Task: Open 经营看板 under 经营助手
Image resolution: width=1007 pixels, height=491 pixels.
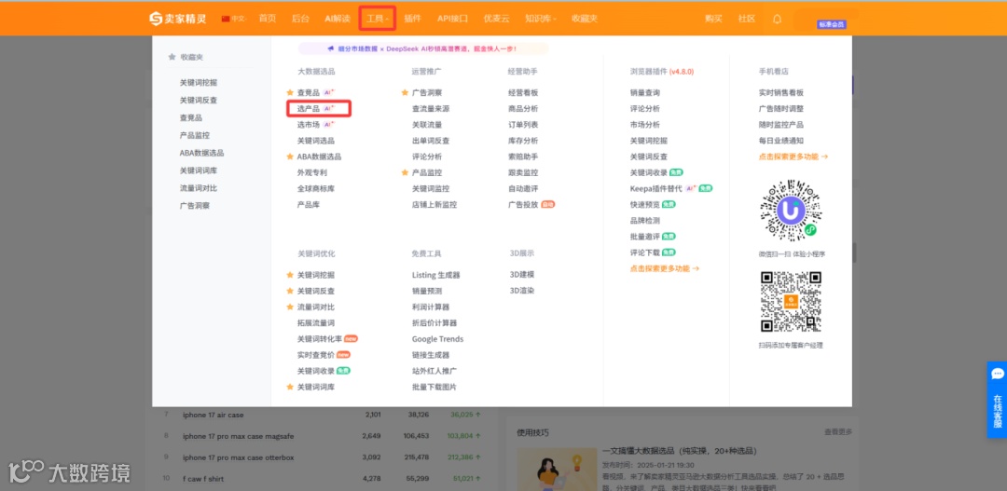Action: (x=523, y=92)
